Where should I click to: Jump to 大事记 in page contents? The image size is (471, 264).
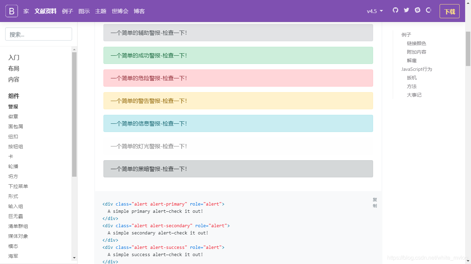(x=414, y=95)
